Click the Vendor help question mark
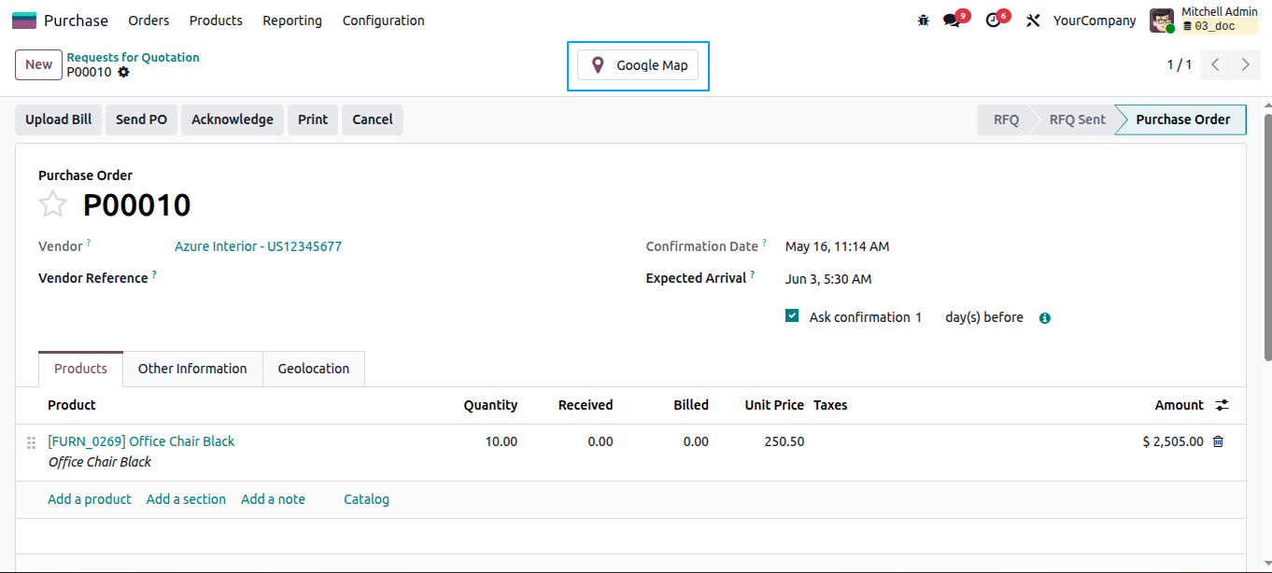This screenshot has width=1272, height=573. point(89,243)
